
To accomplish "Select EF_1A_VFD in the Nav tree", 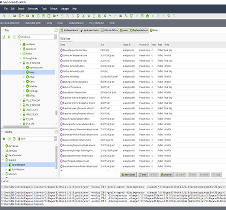I will pos(30,124).
